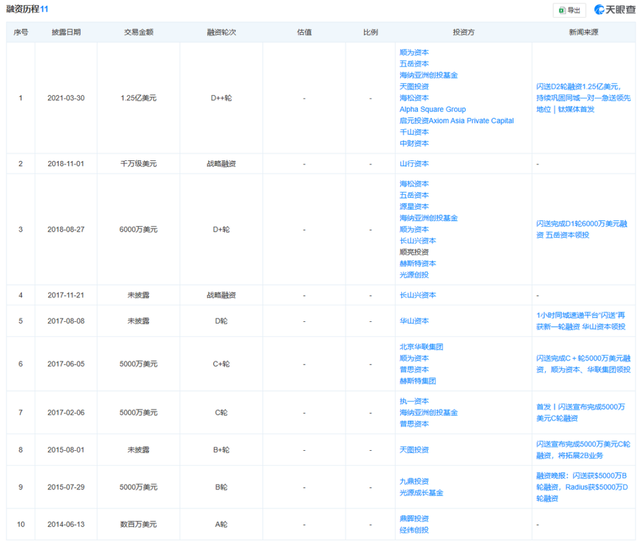
Task: Click the 交易金额 column header
Action: (139, 32)
